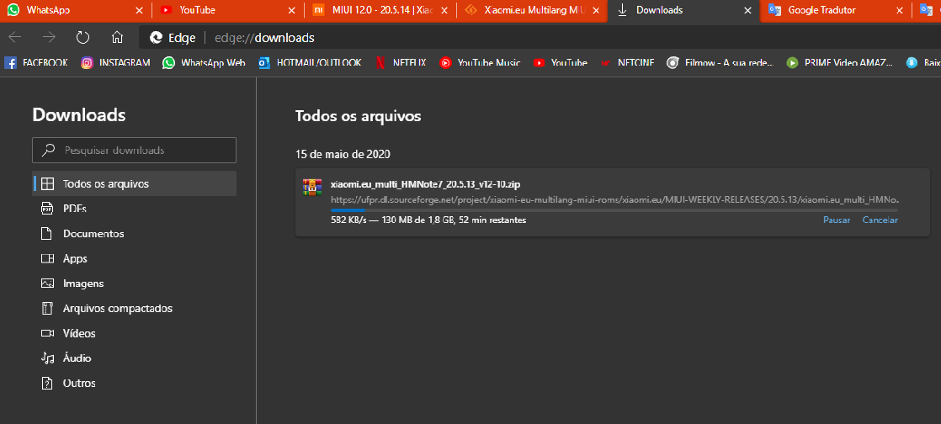
Task: Click the Pesquisar downloads search field
Action: tap(134, 150)
